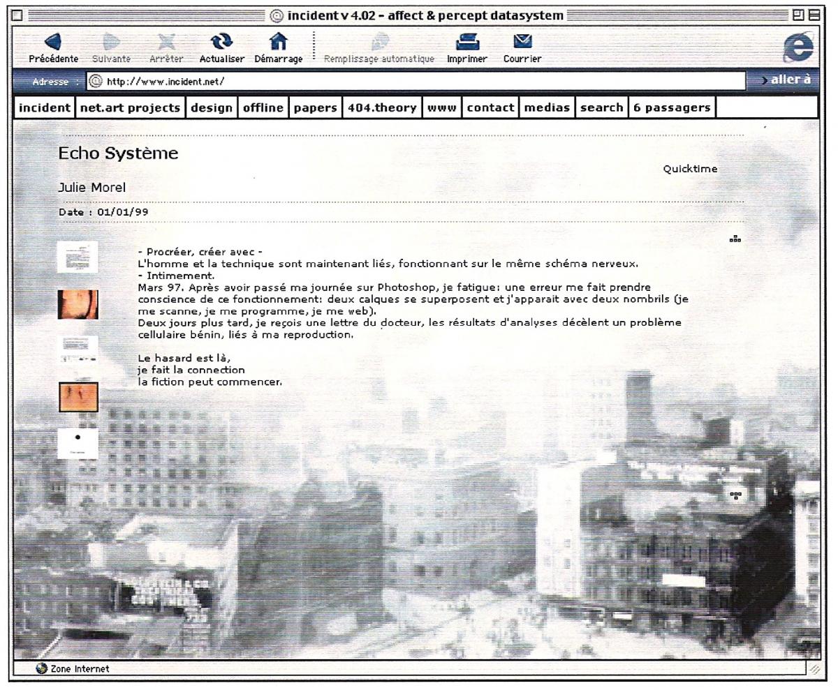Screen dimensions: 838x690
Task: Click the 6 passagers navigation item
Action: click(x=672, y=107)
